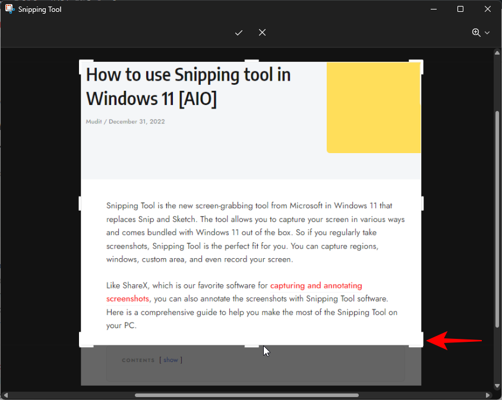Click the vertical scrollbar down arrow
502x400 pixels.
tap(497, 386)
